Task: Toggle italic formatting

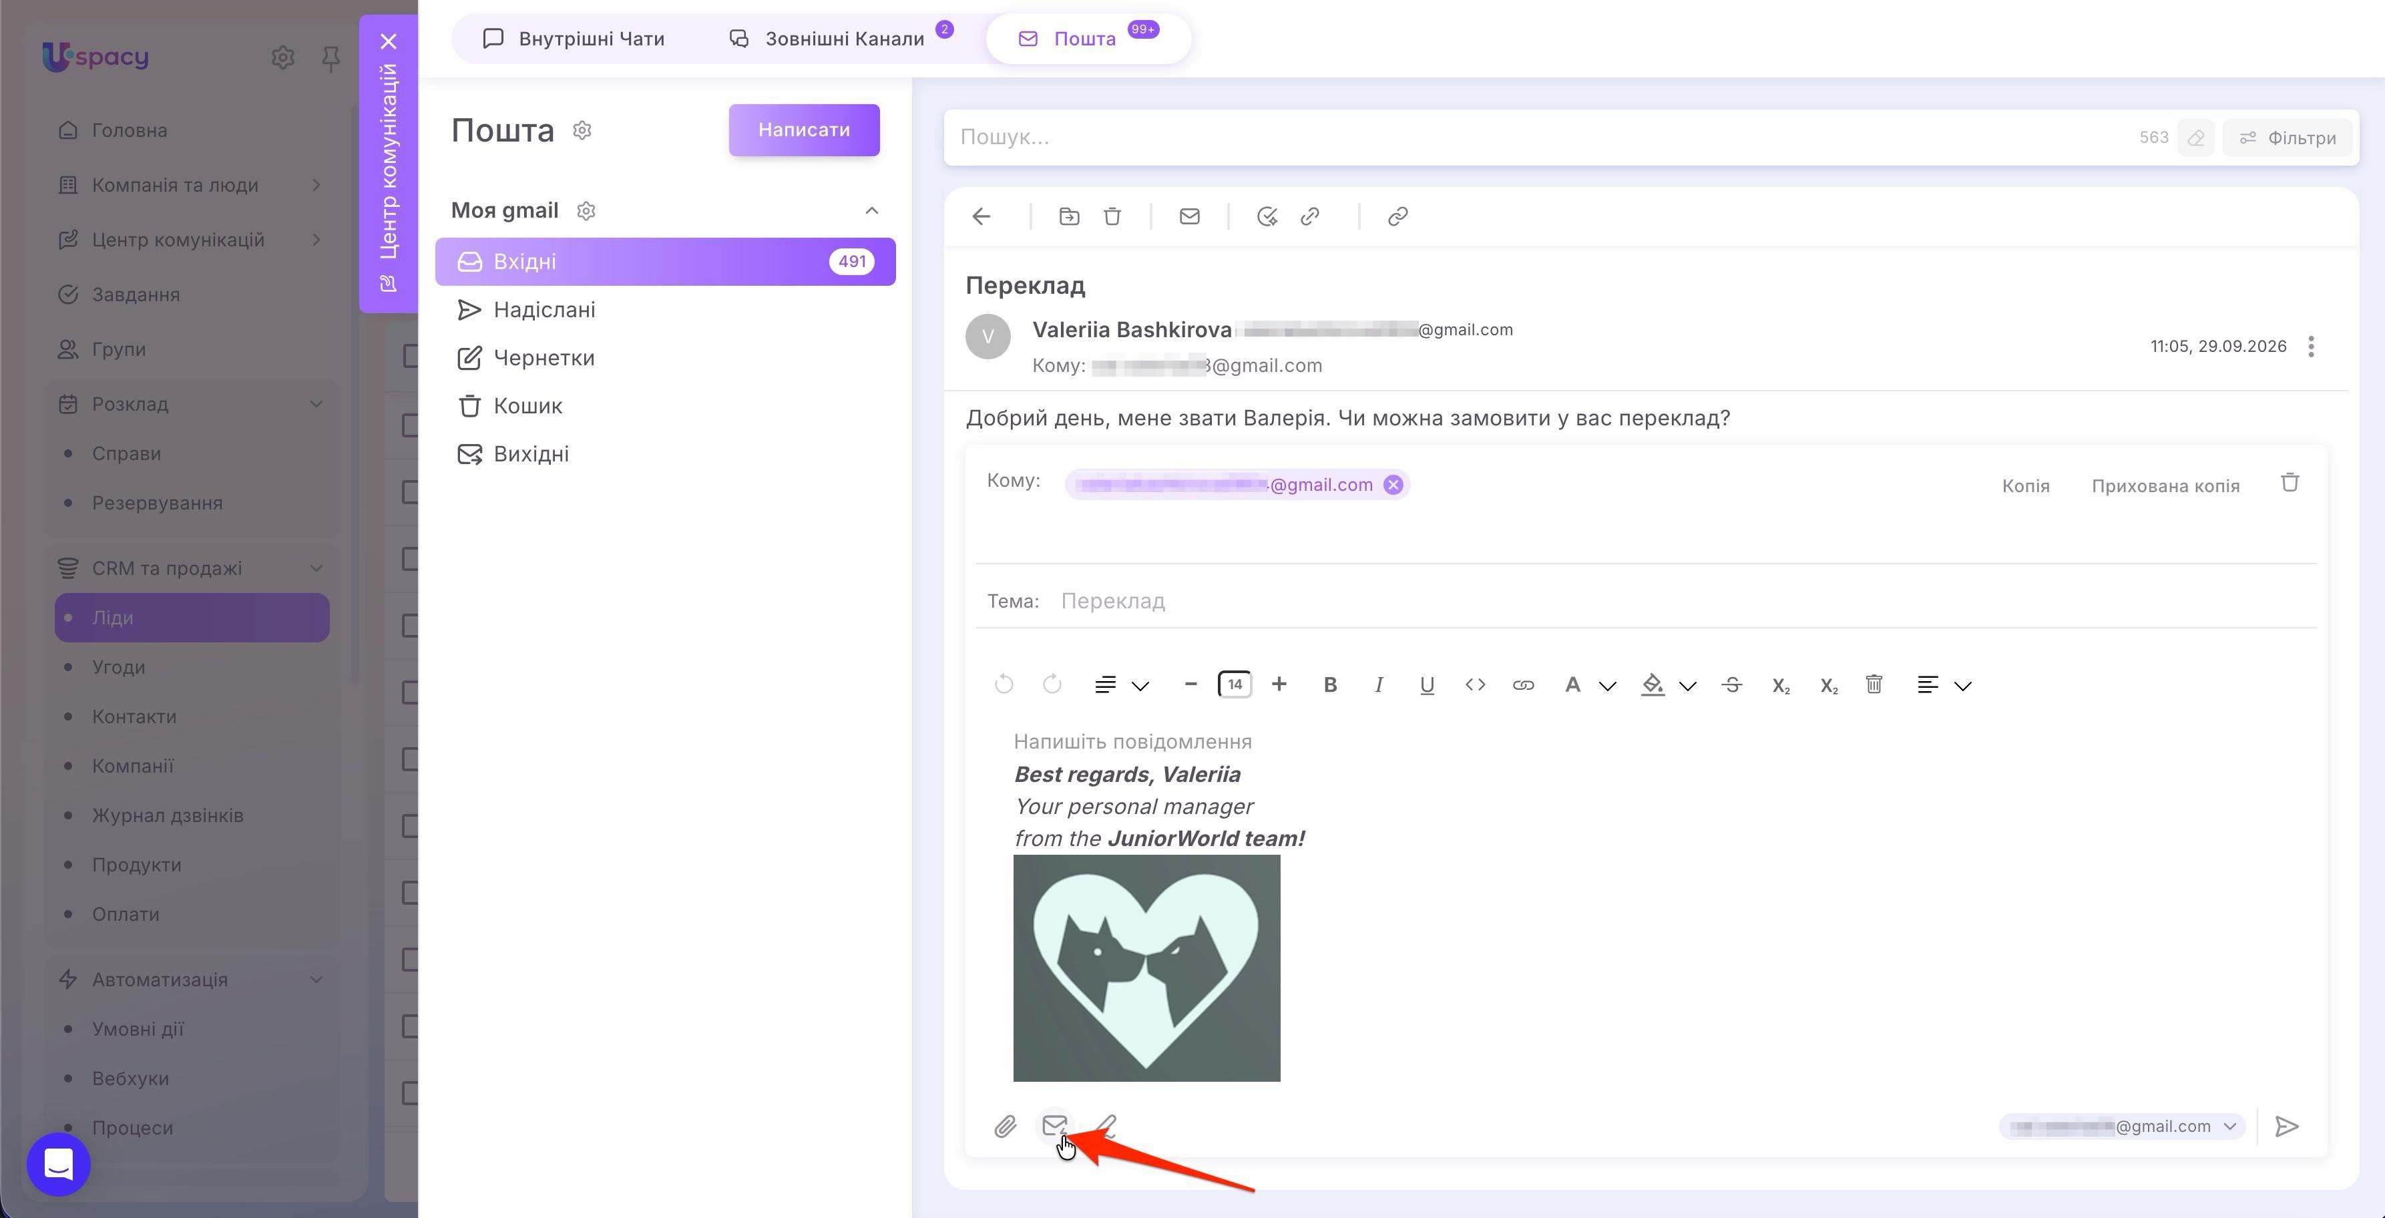Action: click(x=1379, y=685)
